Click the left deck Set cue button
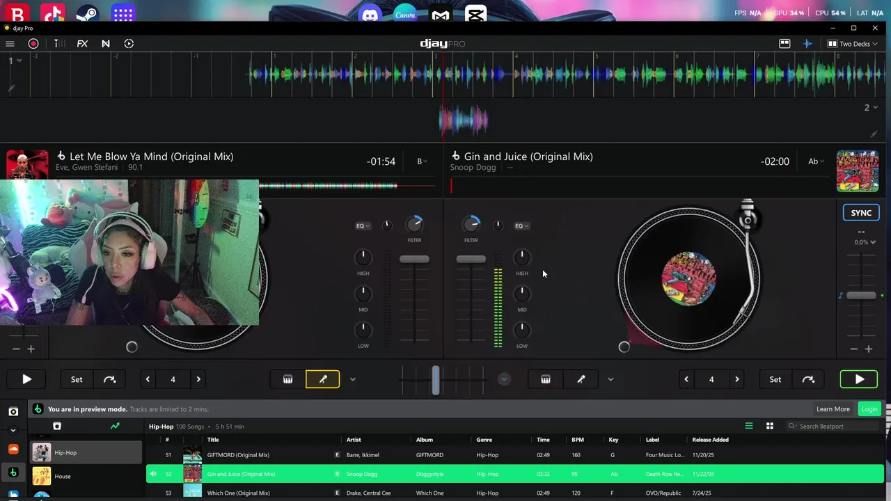The image size is (891, 501). 77,379
